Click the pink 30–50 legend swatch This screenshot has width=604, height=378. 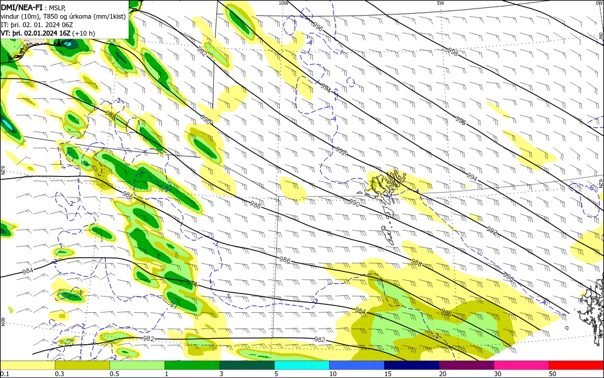pos(522,365)
